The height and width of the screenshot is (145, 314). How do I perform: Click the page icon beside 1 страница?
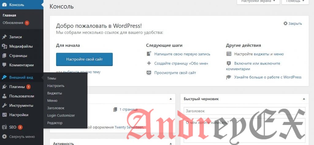[x=115, y=109]
